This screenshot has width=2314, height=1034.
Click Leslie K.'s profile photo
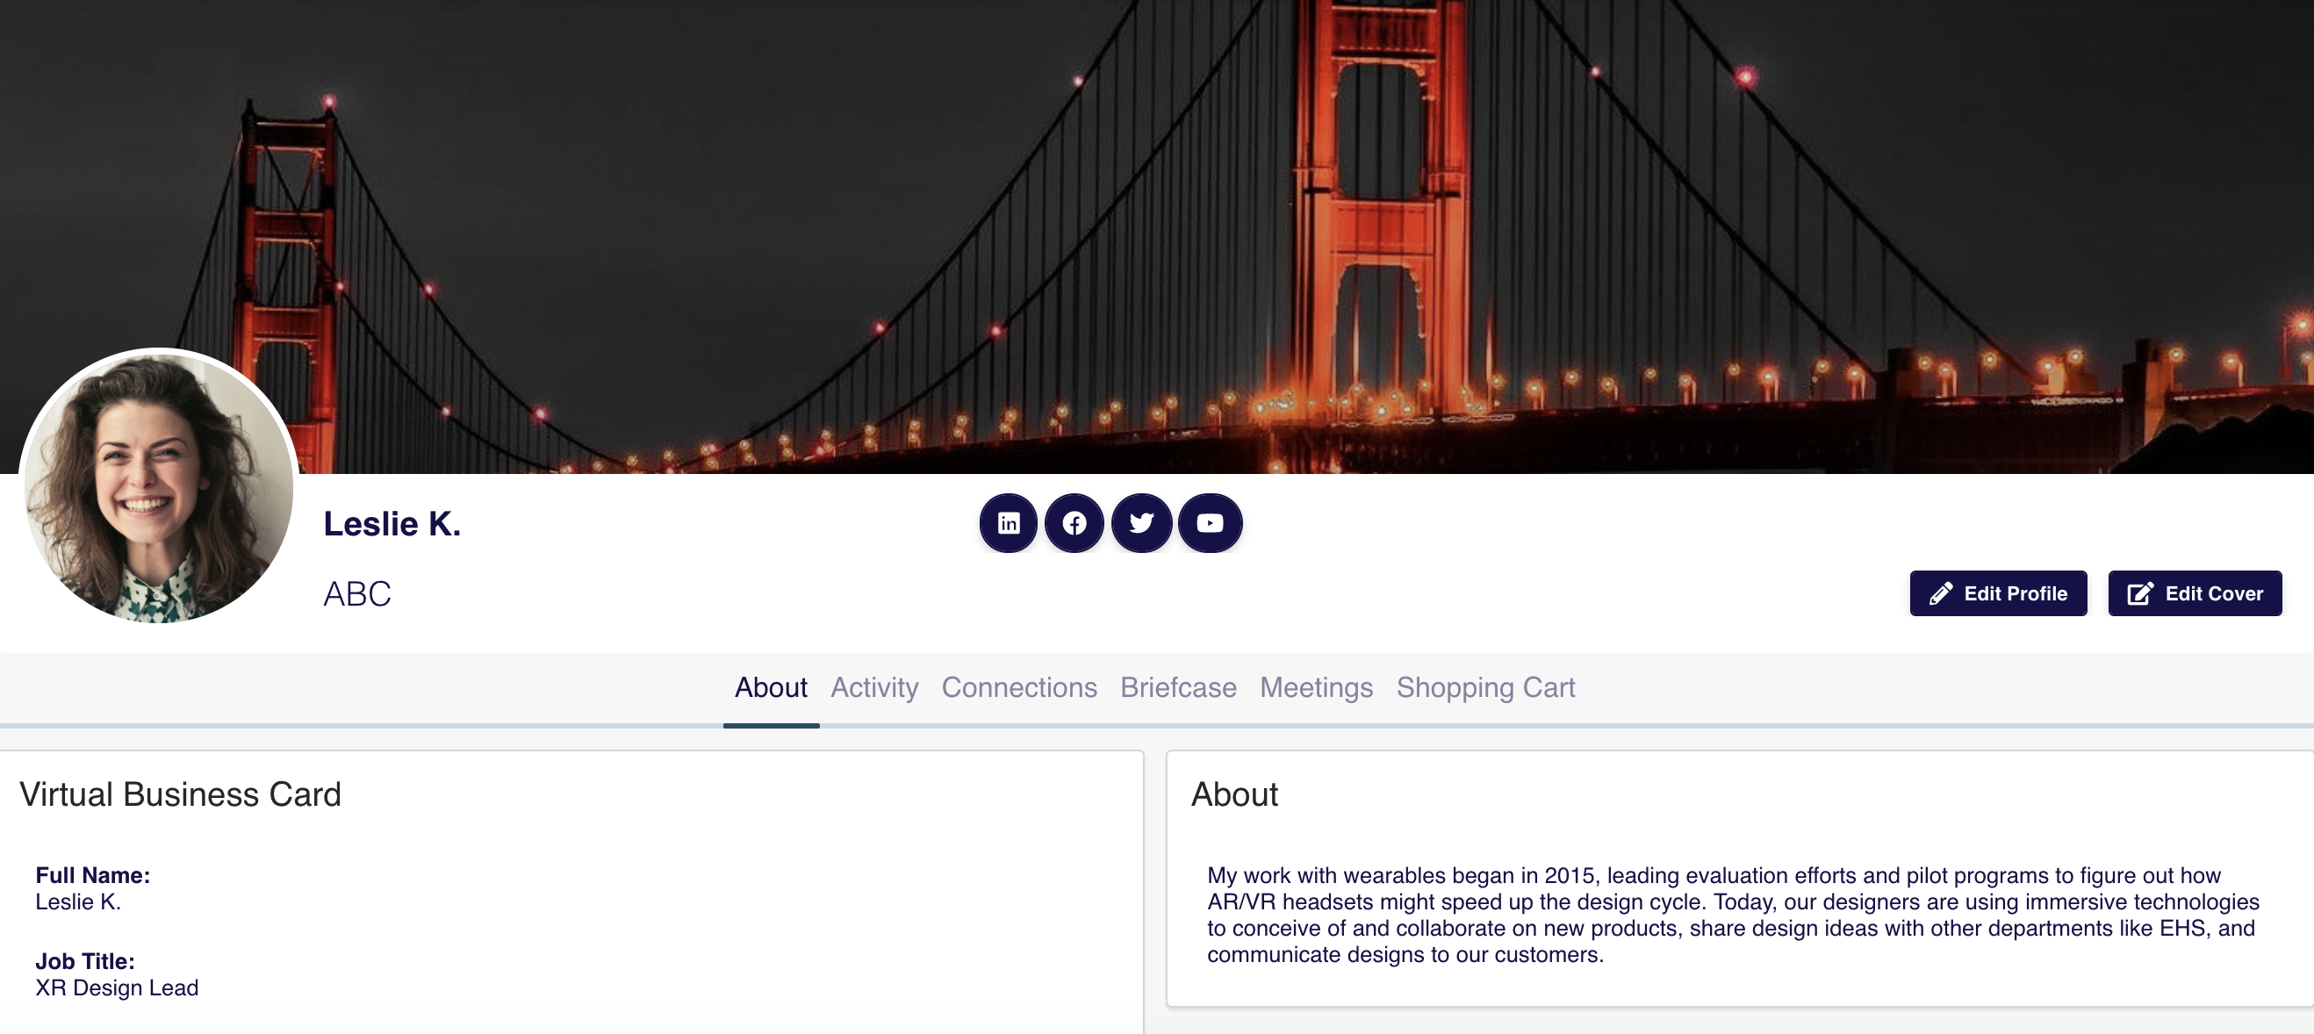[x=158, y=486]
